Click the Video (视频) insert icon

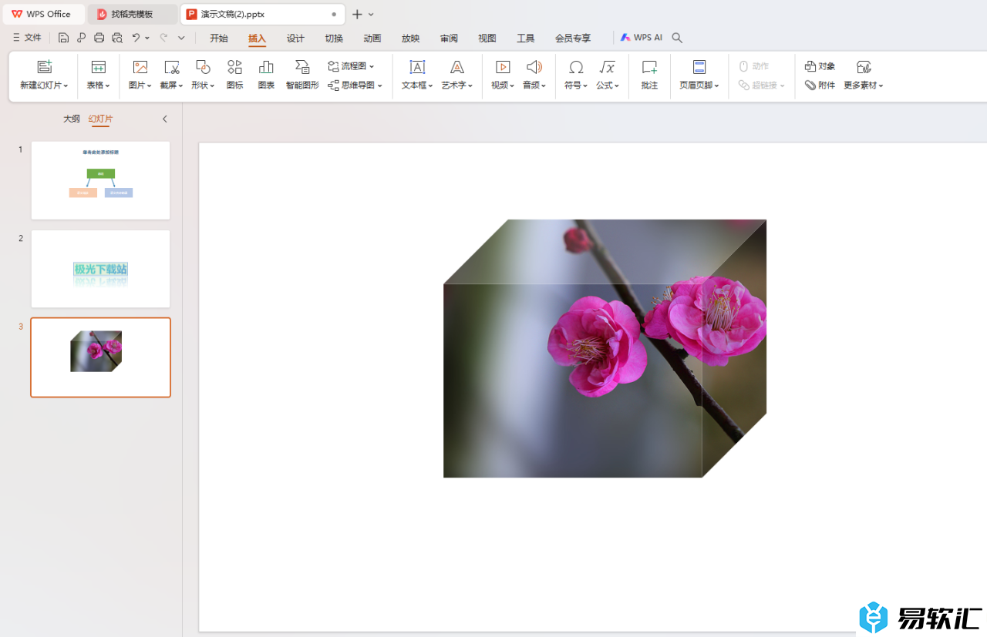[503, 67]
